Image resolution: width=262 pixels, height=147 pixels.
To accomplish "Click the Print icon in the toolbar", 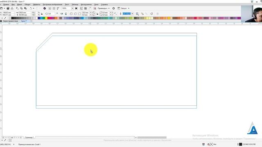I will pos(12,8).
